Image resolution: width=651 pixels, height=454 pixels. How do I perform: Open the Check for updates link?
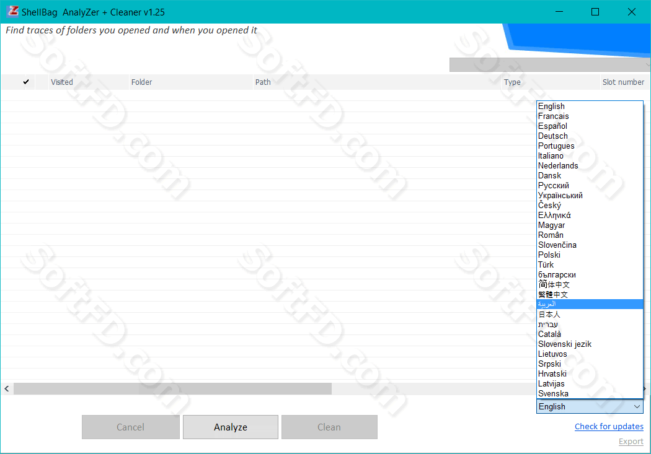609,427
